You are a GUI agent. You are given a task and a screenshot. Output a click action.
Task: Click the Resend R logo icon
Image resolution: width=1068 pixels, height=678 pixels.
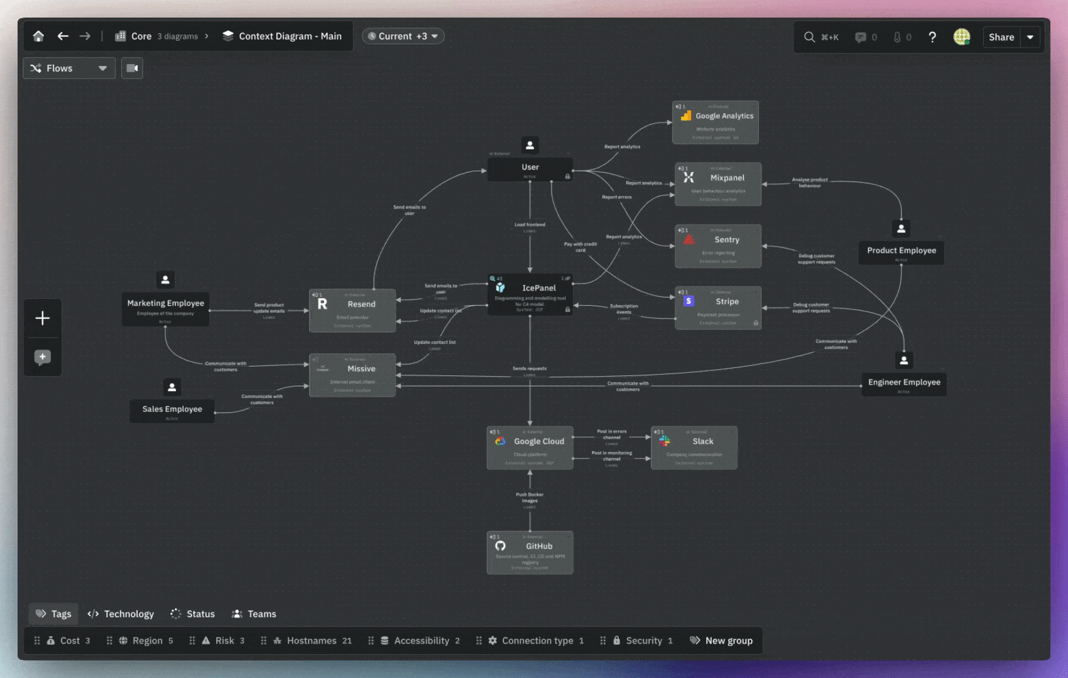[x=322, y=304]
